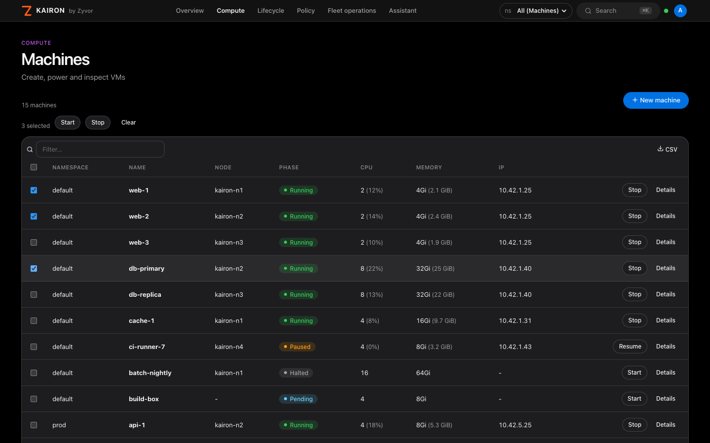This screenshot has height=443, width=710.
Task: Download the machines list as CSV
Action: tap(668, 149)
